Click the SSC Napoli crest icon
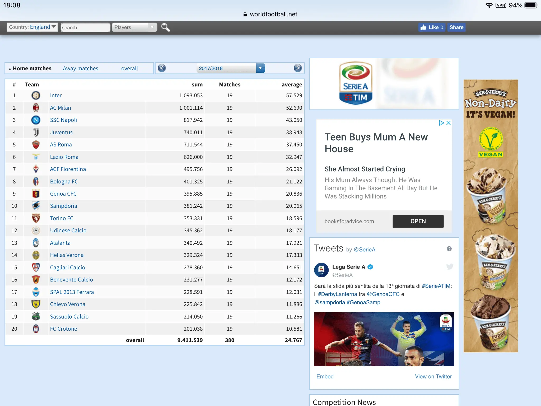The height and width of the screenshot is (406, 541). pyautogui.click(x=36, y=120)
